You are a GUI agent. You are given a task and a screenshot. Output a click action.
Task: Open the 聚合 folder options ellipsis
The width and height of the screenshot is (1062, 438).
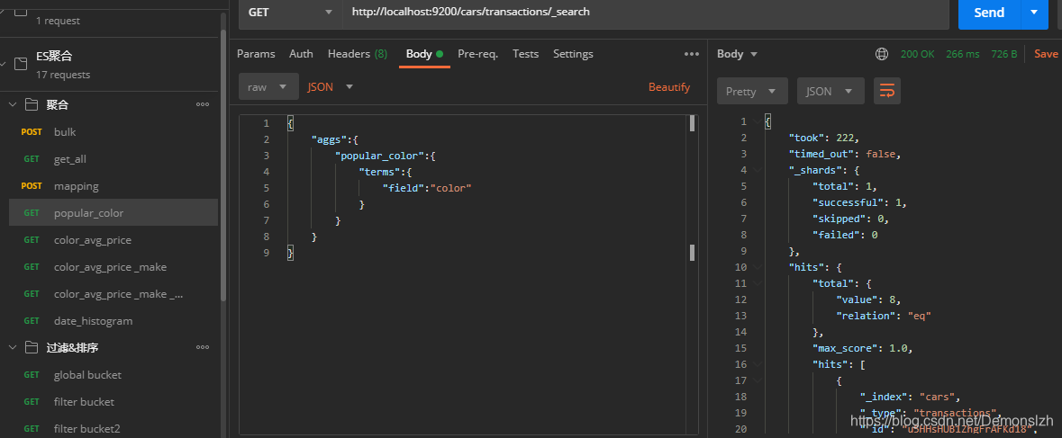point(203,104)
